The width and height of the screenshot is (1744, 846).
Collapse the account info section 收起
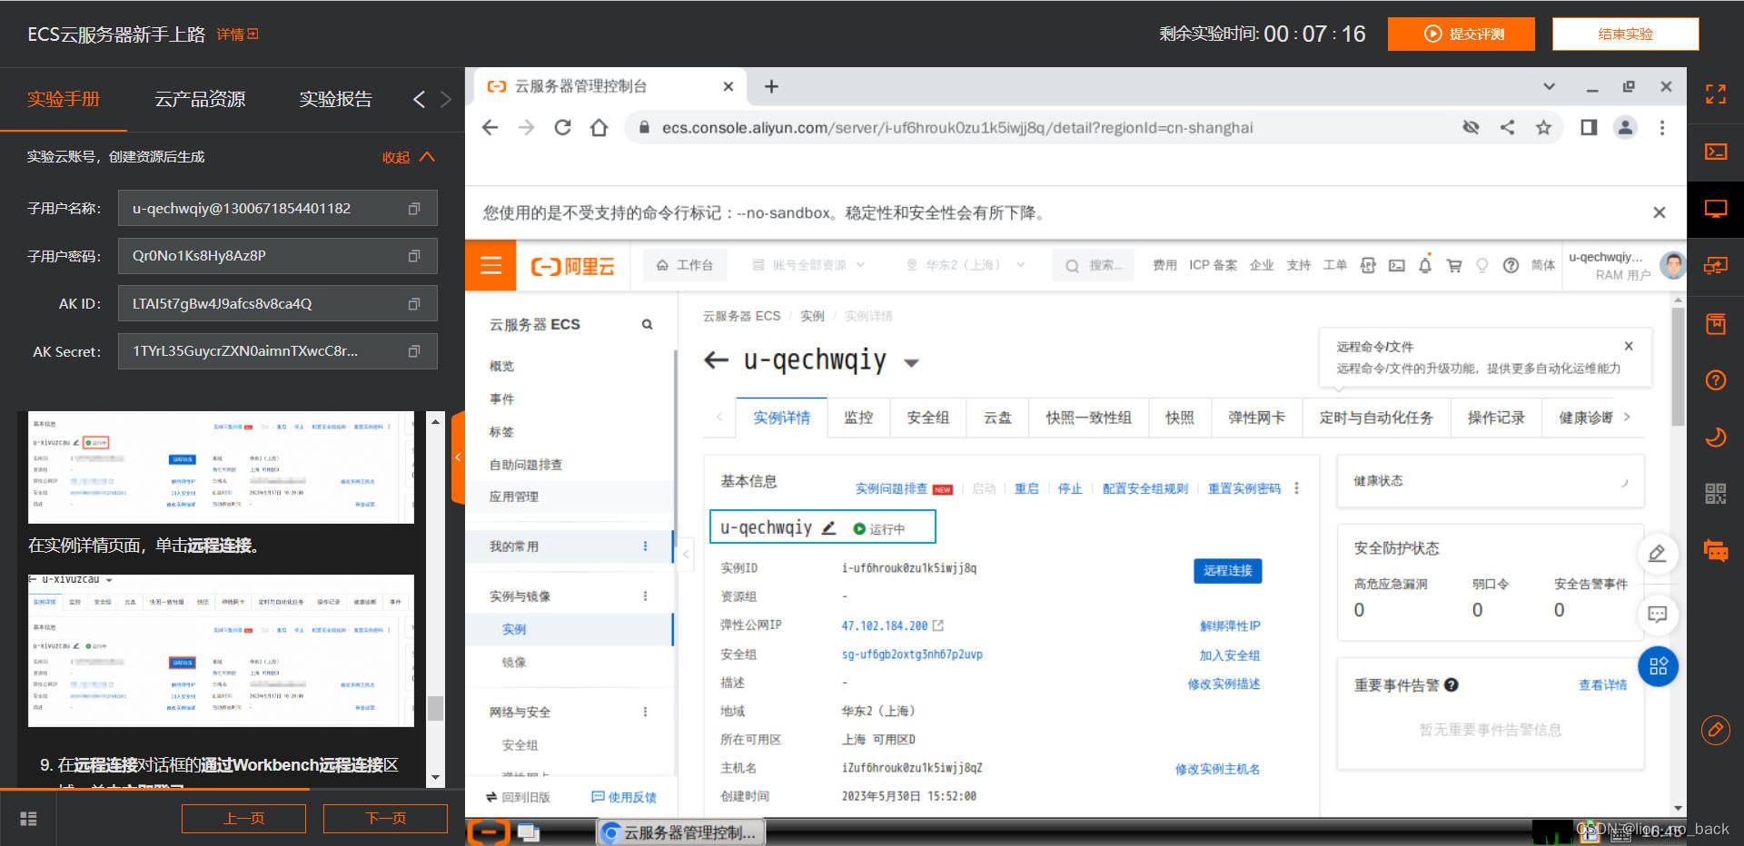coord(408,157)
